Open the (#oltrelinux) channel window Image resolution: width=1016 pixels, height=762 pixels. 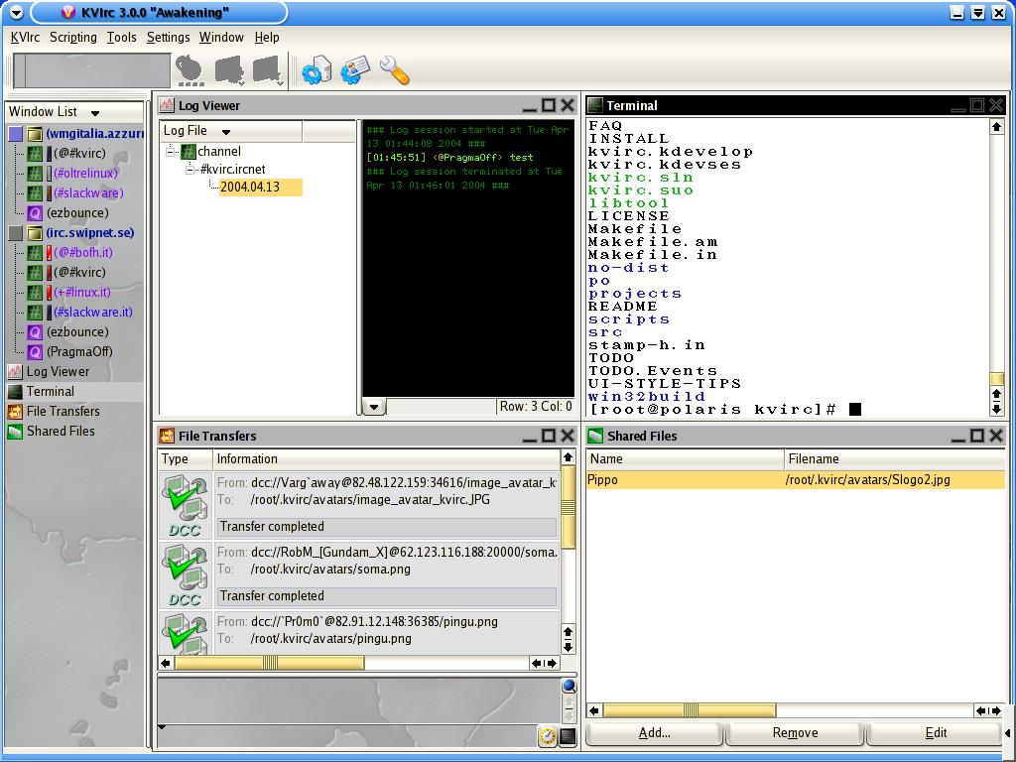point(85,173)
